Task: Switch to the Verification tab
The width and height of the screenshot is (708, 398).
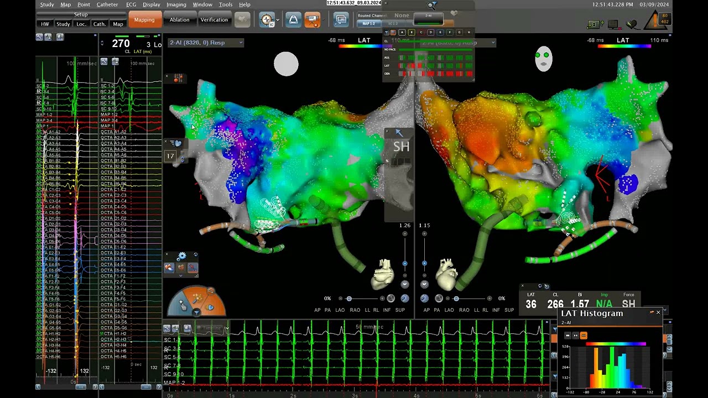Action: 214,20
